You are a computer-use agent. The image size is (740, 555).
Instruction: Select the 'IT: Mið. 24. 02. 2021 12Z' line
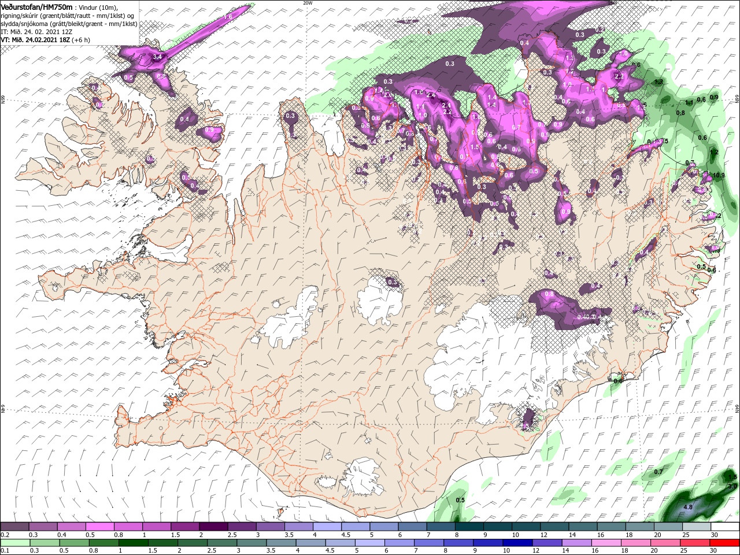click(38, 32)
